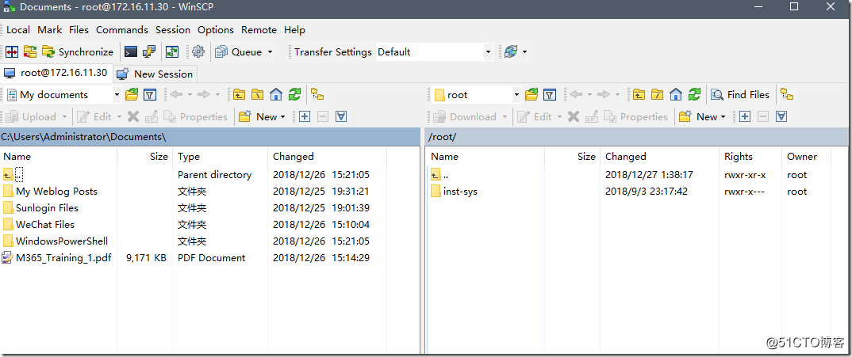Click local Select Files plus icon
The width and height of the screenshot is (852, 357).
[305, 116]
